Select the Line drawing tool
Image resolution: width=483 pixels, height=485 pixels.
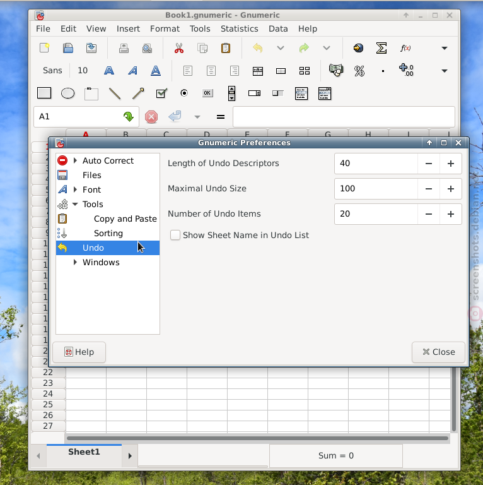tap(115, 93)
